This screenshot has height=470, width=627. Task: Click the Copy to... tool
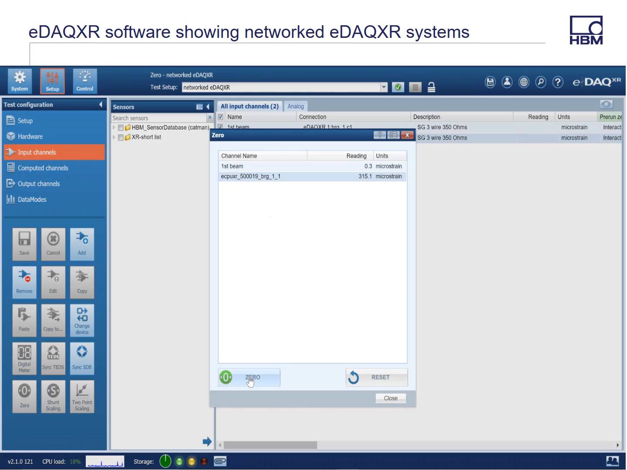click(x=53, y=320)
